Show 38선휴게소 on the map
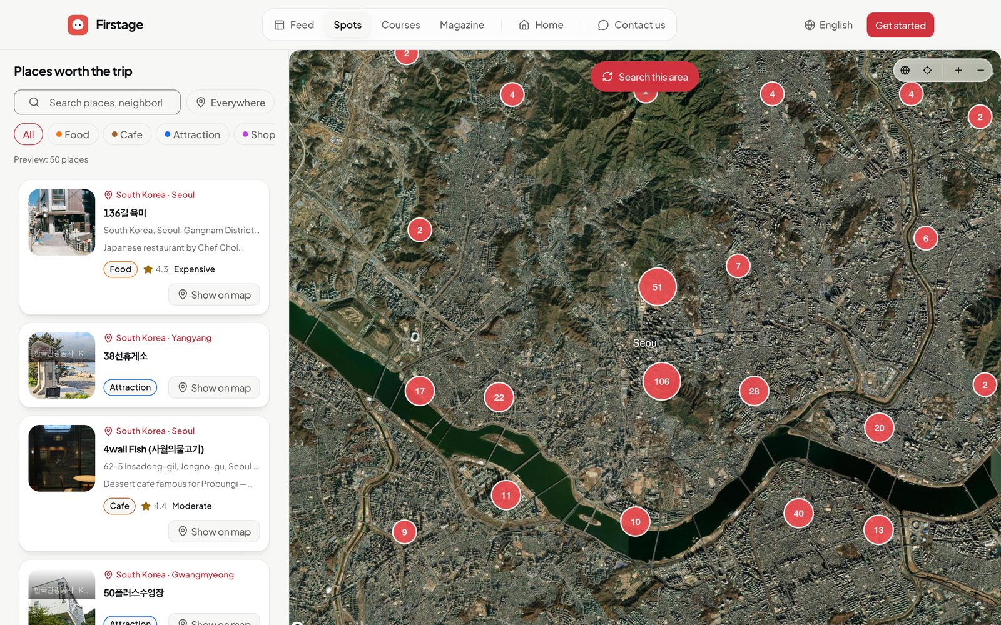The image size is (1001, 625). [214, 388]
